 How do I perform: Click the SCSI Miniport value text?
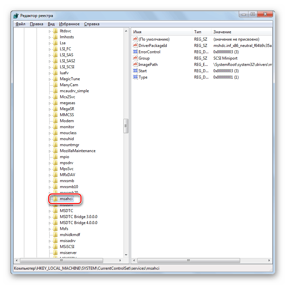tap(225, 58)
